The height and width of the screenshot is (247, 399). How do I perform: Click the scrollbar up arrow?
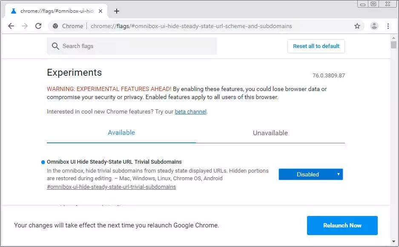(393, 37)
